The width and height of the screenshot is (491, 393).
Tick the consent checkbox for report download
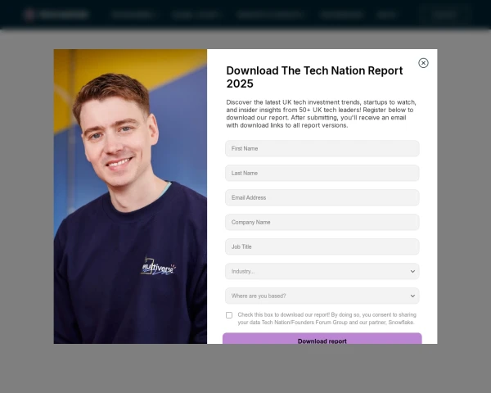tap(229, 315)
